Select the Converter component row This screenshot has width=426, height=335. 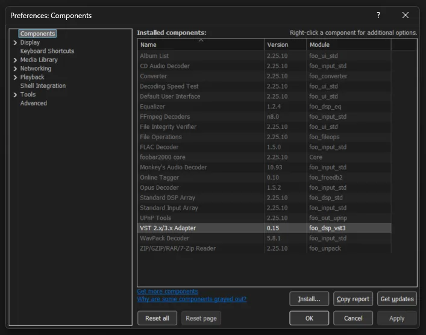pyautogui.click(x=265, y=76)
